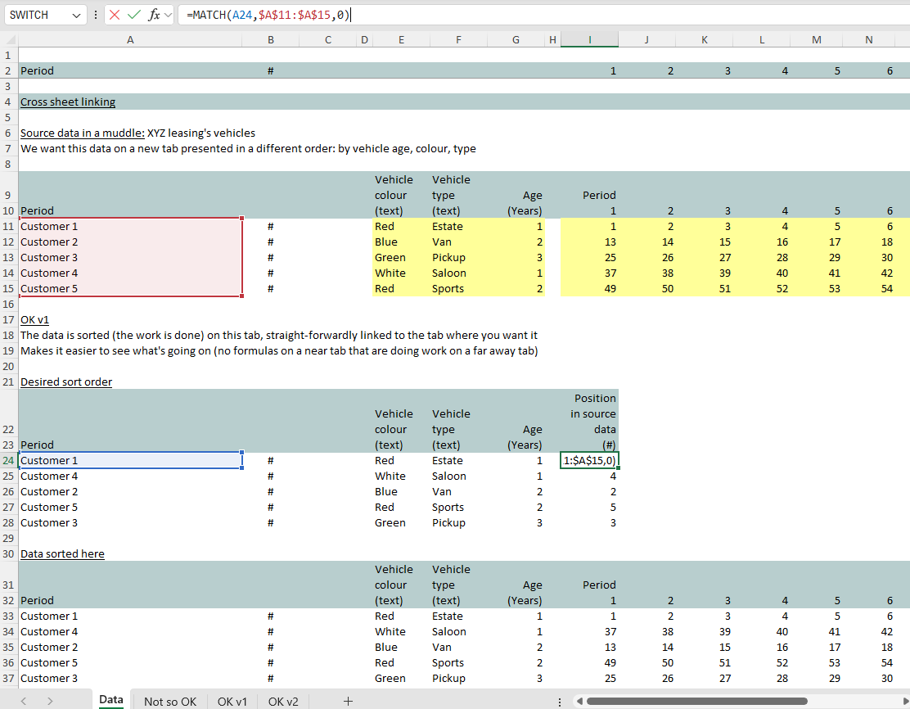This screenshot has height=709, width=910.
Task: Expand the Name Box dropdown
Action: pos(76,15)
